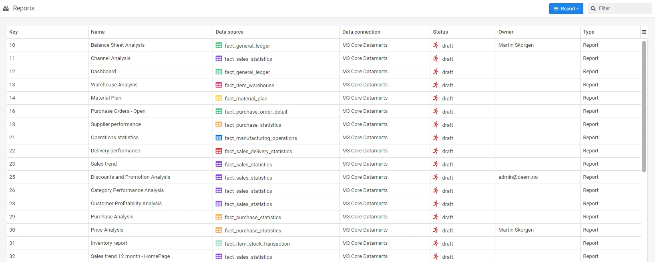Select the Inventory report name

pyautogui.click(x=109, y=243)
